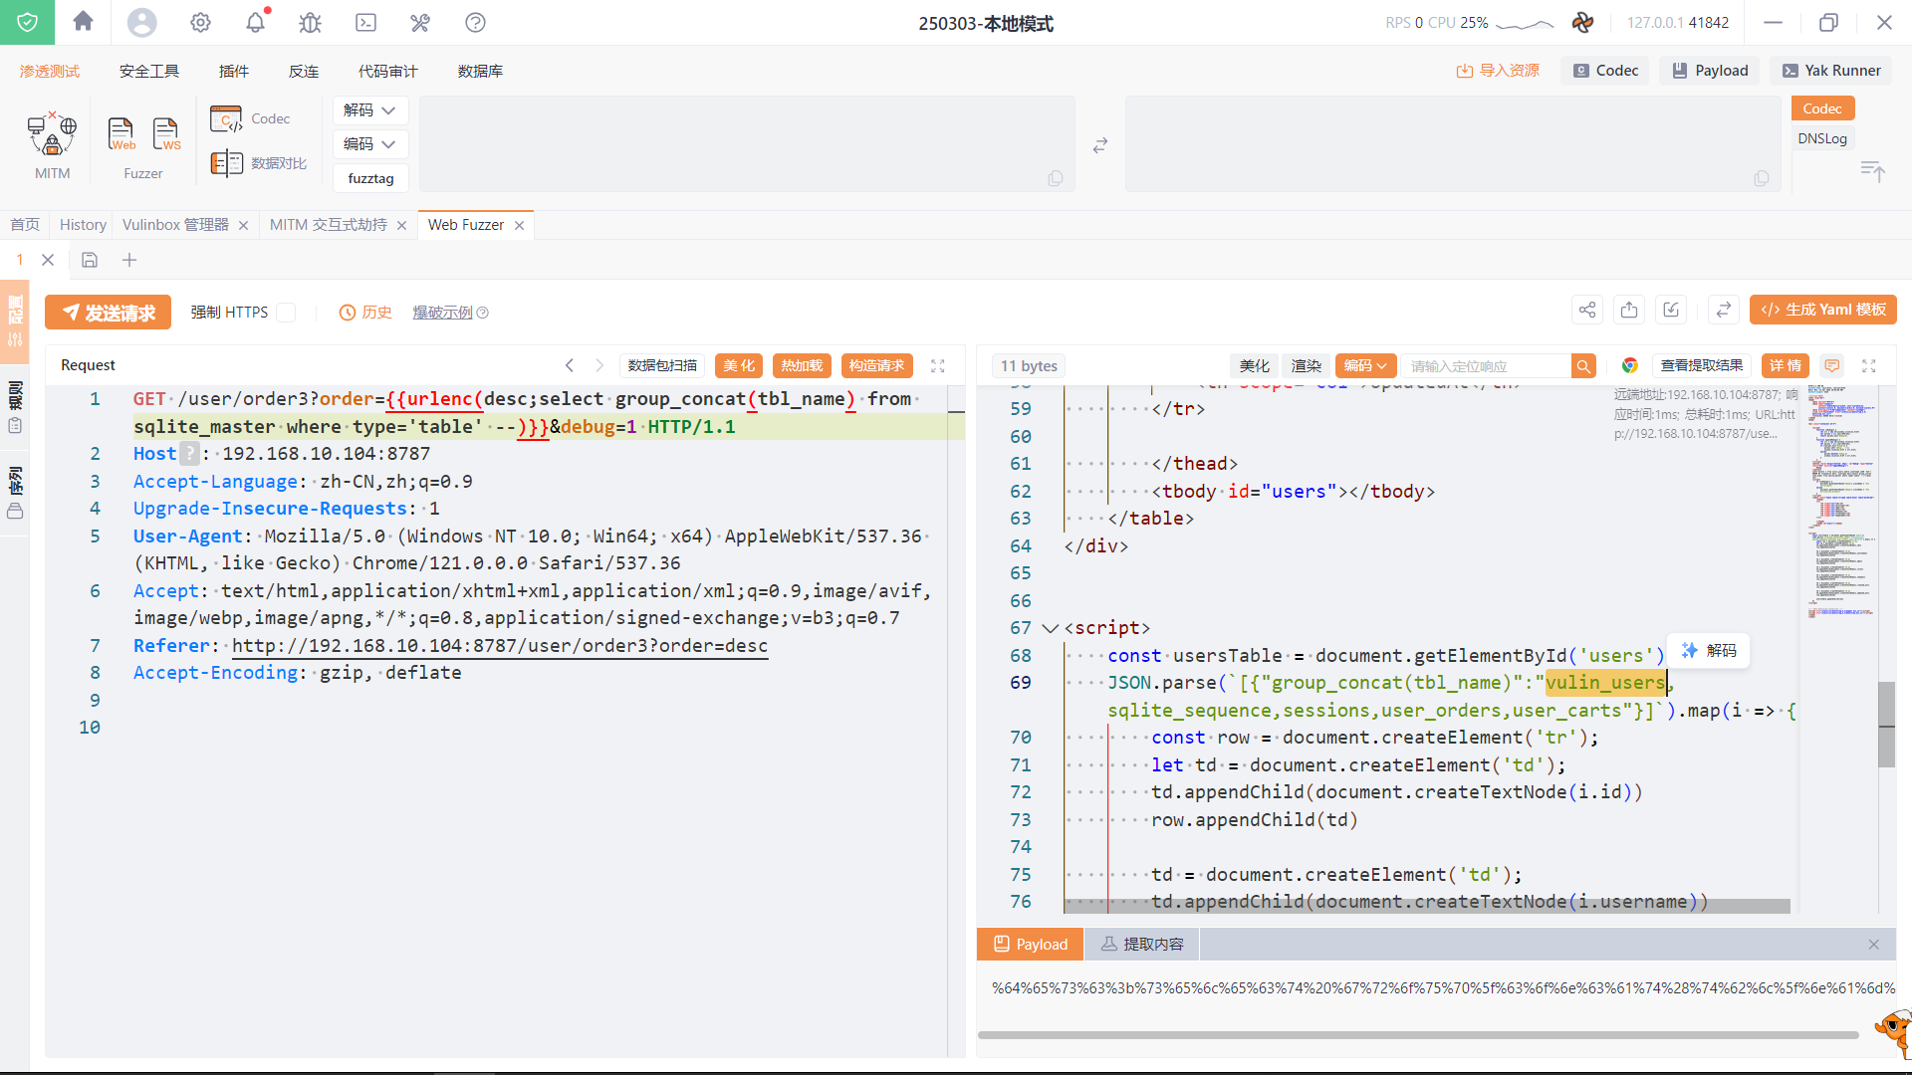Open the 代码审计 menu
Image resolution: width=1912 pixels, height=1075 pixels.
[387, 71]
